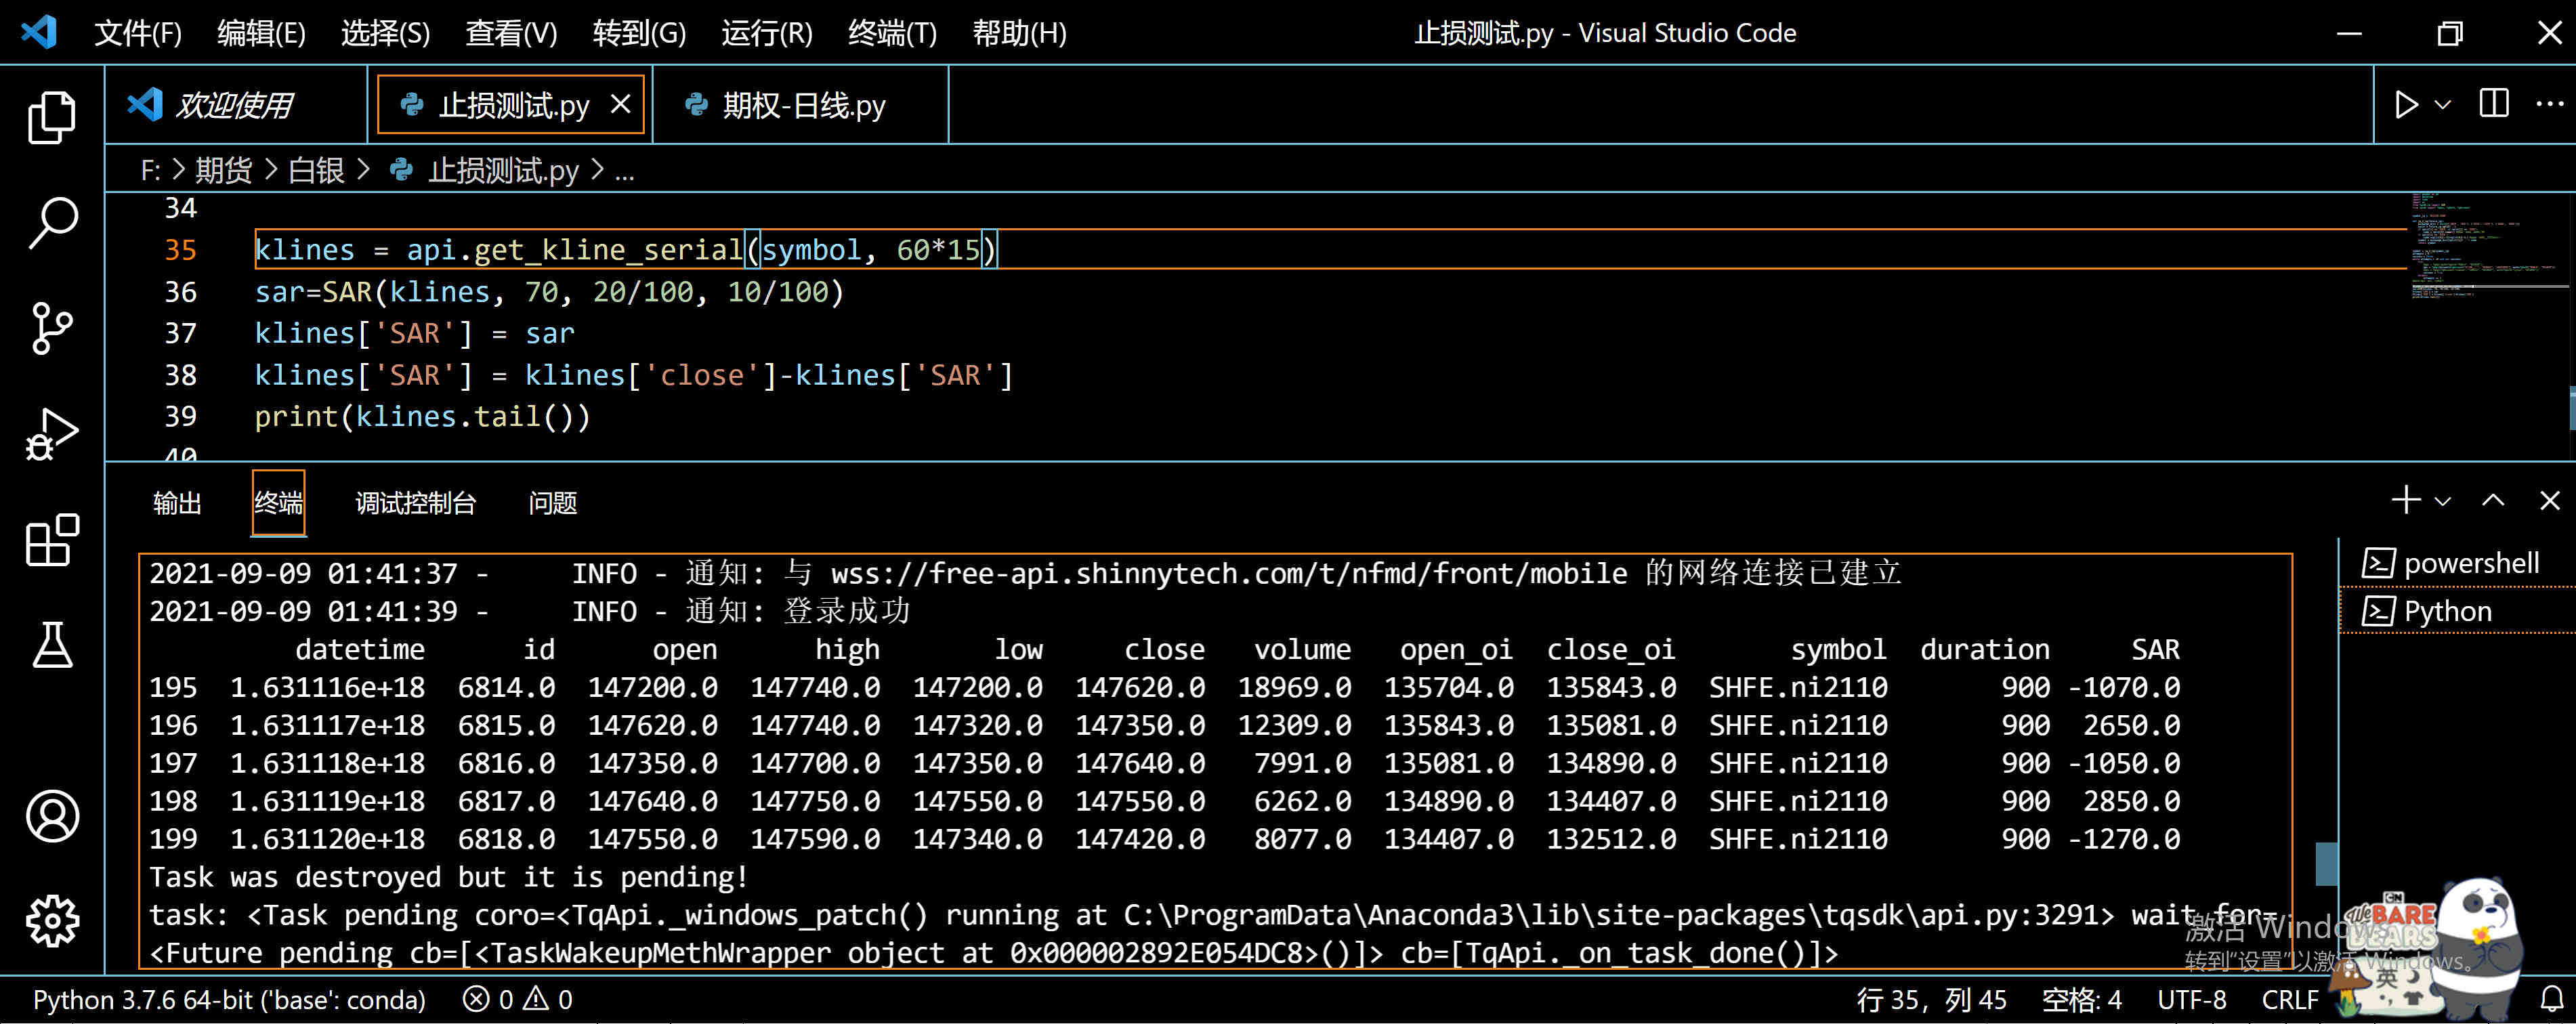Click the VS Code logo in title bar

39,32
